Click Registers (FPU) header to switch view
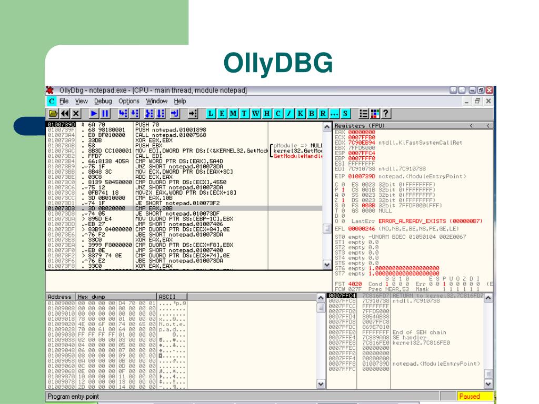The image size is (539, 404). tap(360, 126)
